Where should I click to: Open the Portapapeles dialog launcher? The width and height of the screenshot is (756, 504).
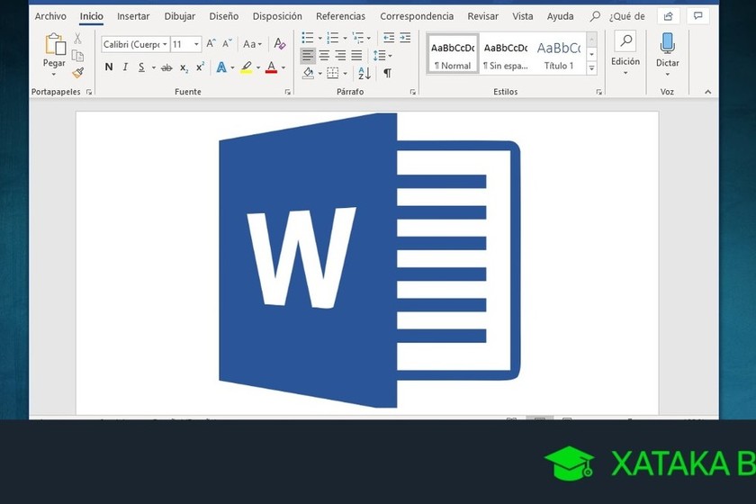click(89, 92)
